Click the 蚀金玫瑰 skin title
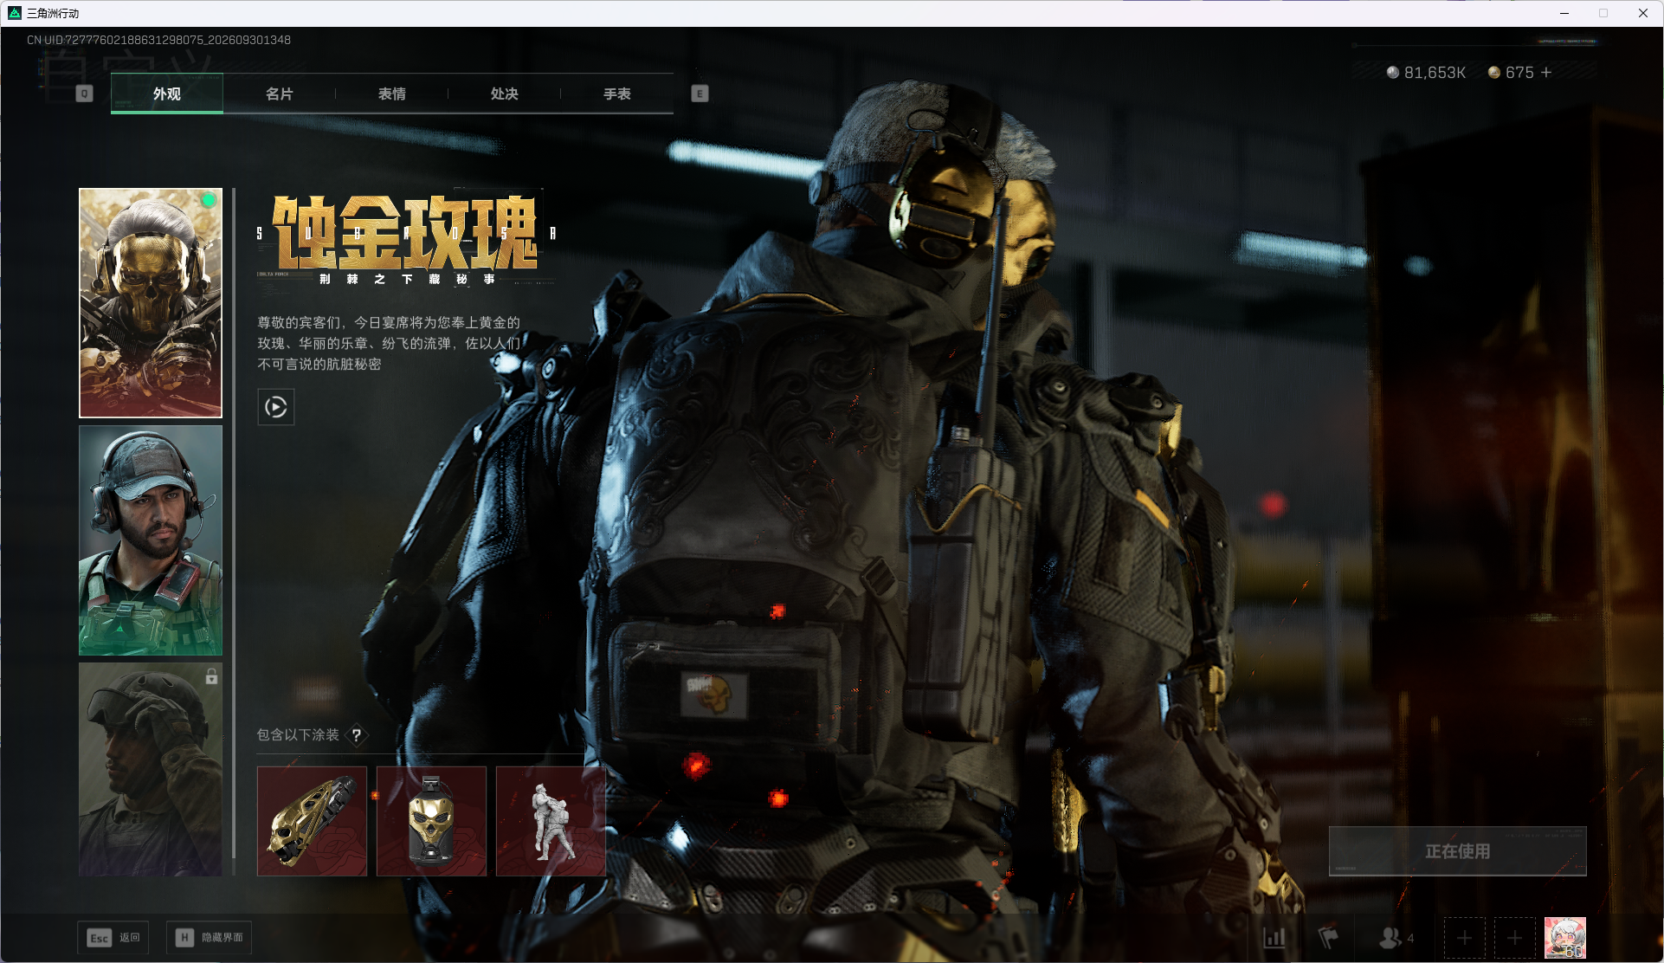The height and width of the screenshot is (963, 1664). 405,232
